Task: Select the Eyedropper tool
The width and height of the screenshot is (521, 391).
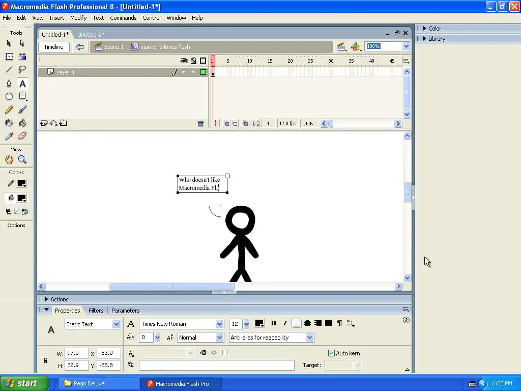Action: [9, 136]
